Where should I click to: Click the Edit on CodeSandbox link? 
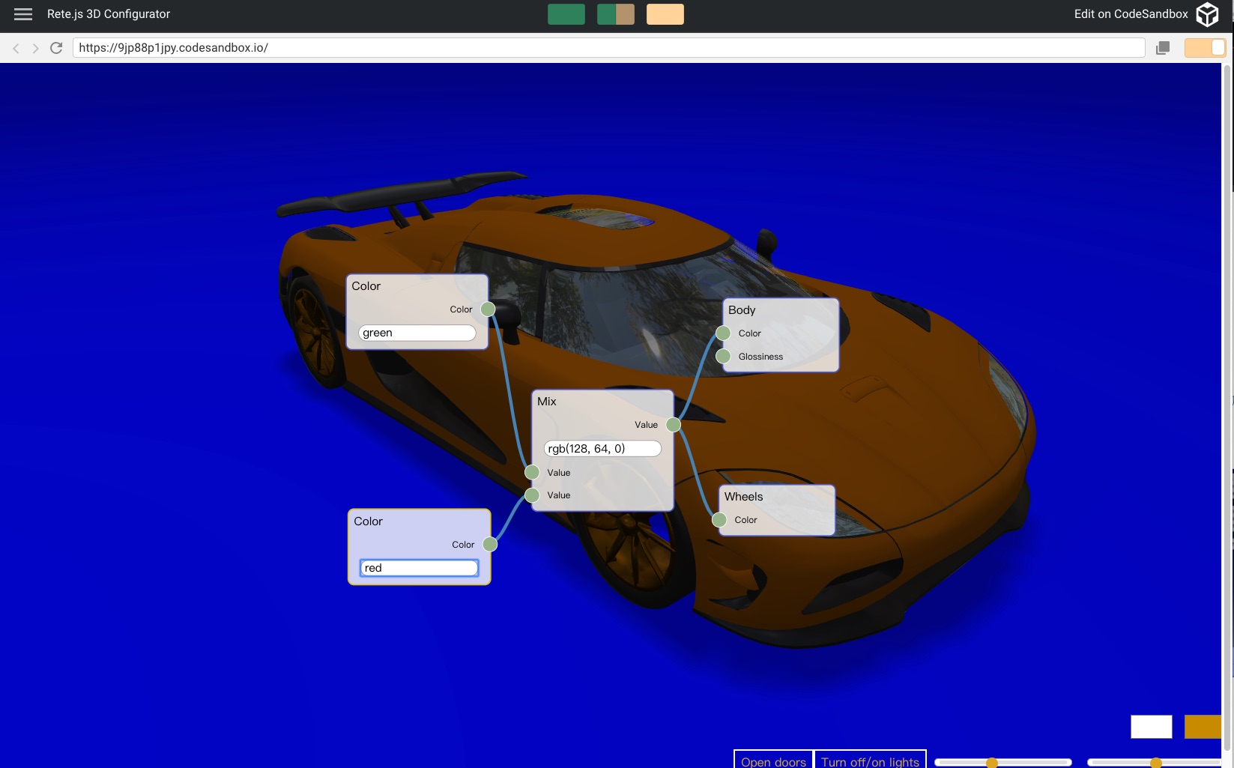1130,13
